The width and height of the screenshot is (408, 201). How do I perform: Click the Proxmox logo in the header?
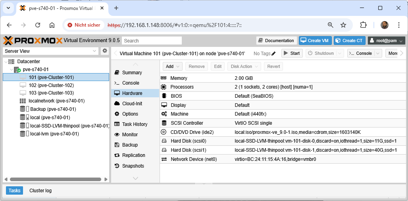click(33, 41)
